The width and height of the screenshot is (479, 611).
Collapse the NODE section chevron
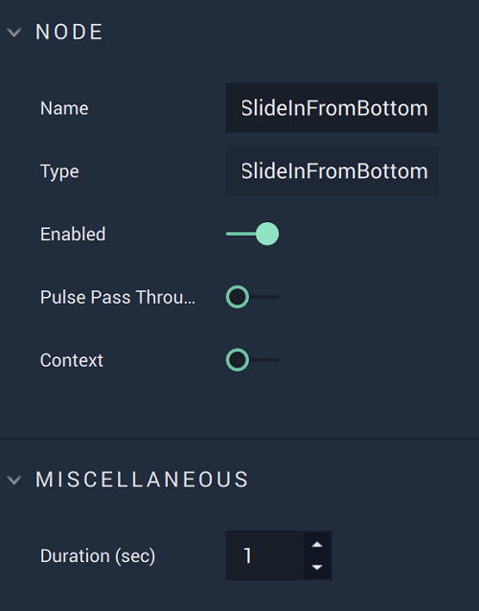pyautogui.click(x=14, y=33)
